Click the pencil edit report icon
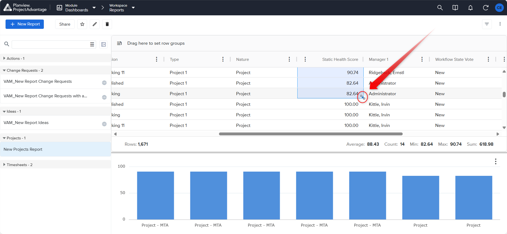The image size is (507, 234). point(94,24)
